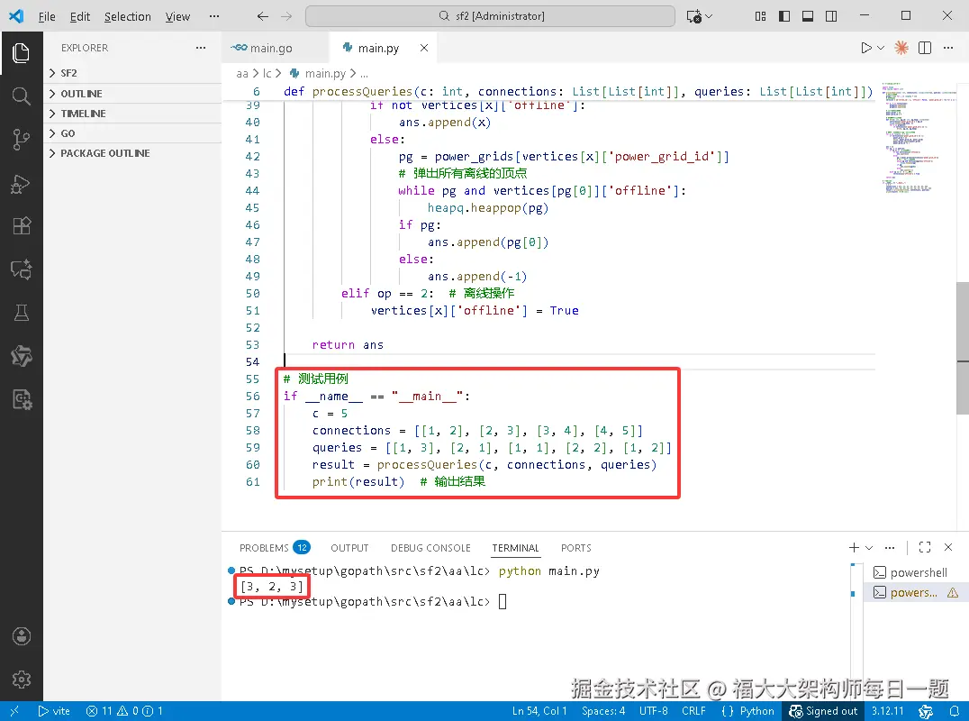Maximize the panel size

pos(925,547)
